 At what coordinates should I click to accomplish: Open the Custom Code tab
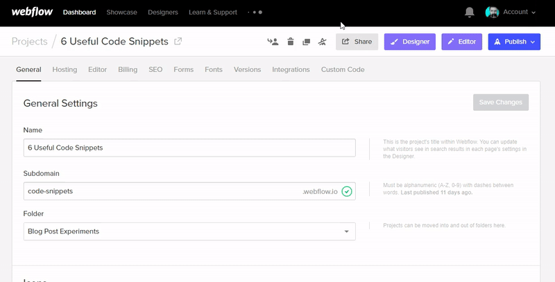coord(343,69)
